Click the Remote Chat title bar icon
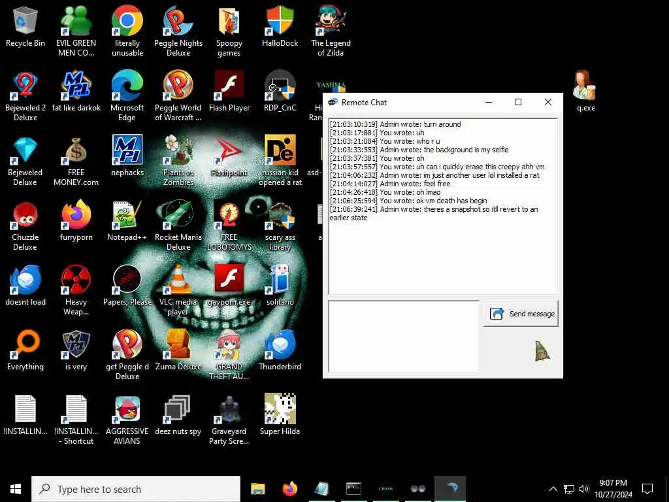The image size is (669, 502). 333,103
